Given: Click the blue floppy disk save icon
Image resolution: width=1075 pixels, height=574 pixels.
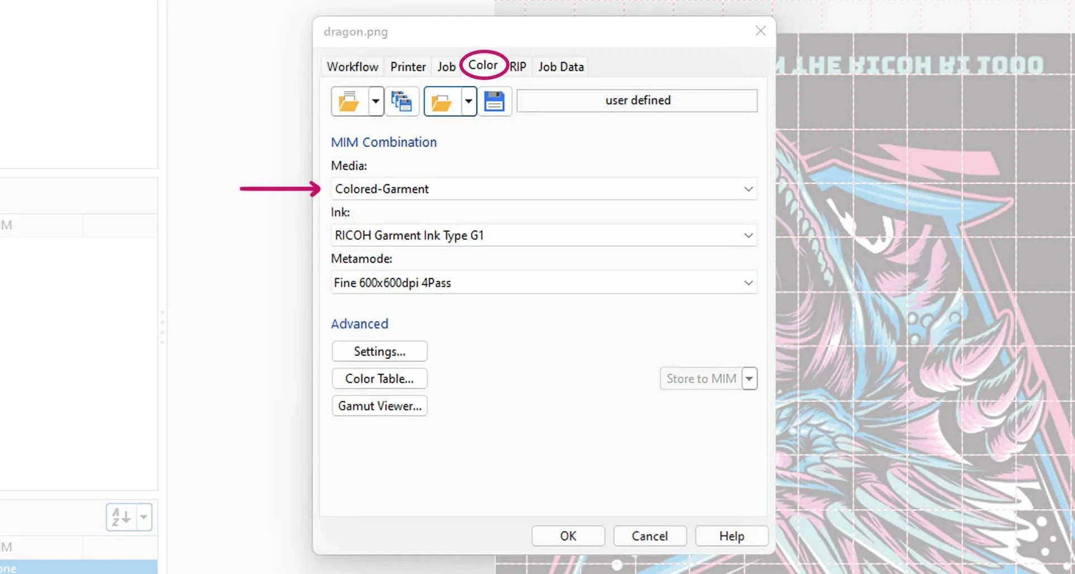Looking at the screenshot, I should [x=494, y=102].
